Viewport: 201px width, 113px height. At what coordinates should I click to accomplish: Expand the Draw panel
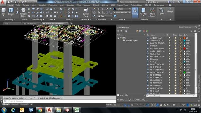[x=52, y=19]
